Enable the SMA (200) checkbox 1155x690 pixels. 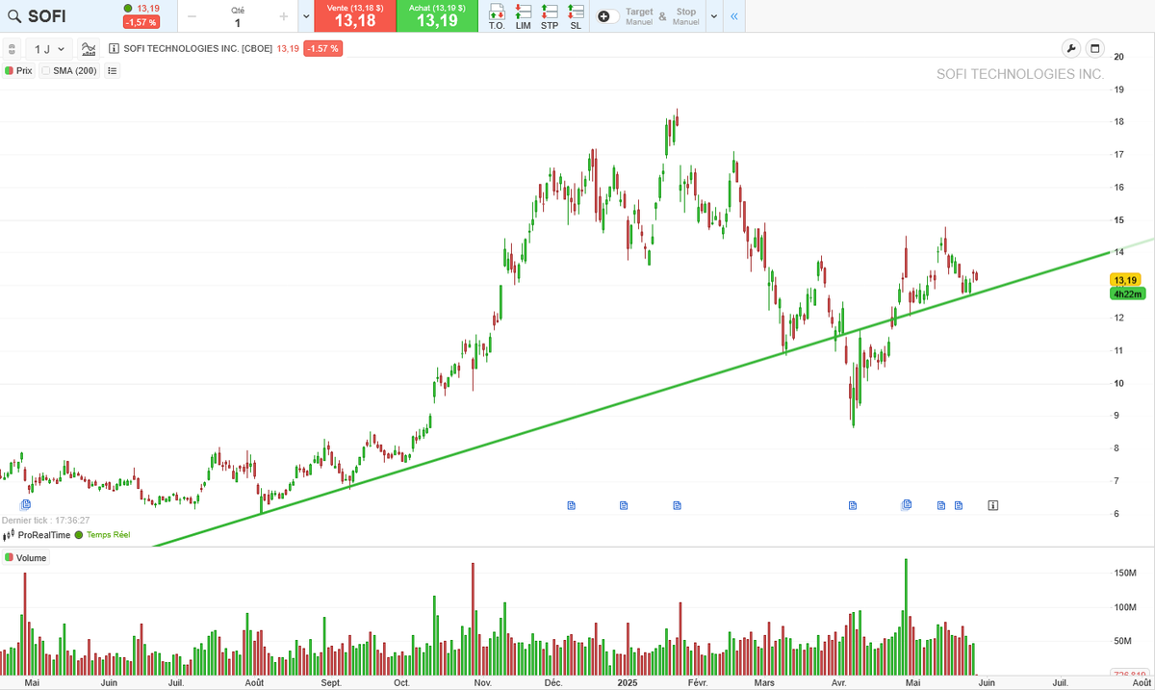[45, 70]
